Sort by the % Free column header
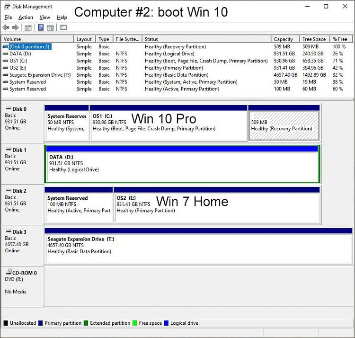355x338 pixels. click(341, 39)
